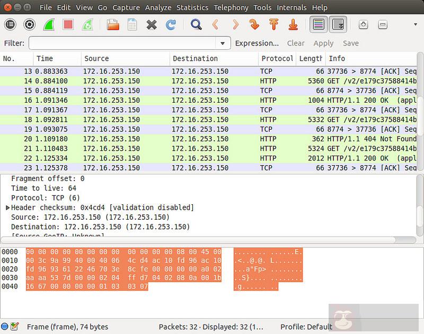Expand the Header checksum field details

tap(7, 206)
